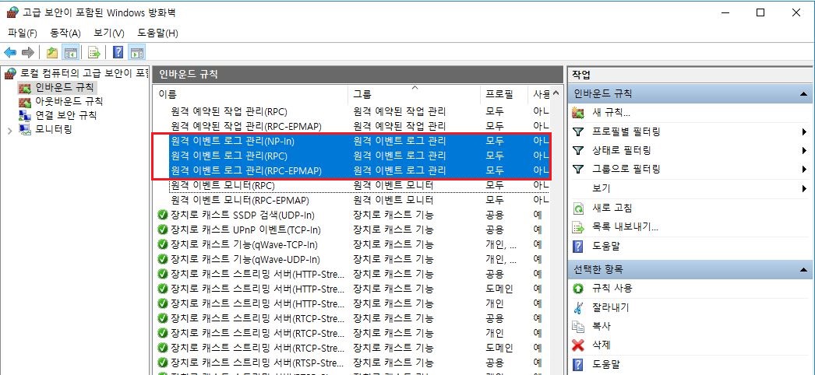Sort by the 프로필 column header
Viewport: 815px width, 375px height.
[x=503, y=94]
